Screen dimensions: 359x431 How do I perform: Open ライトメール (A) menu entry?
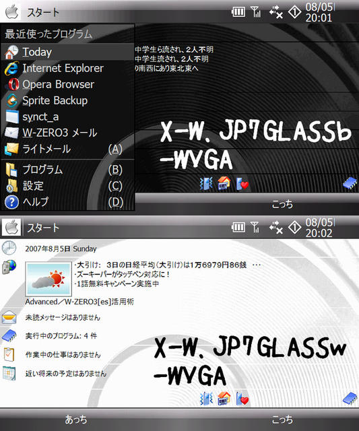point(67,149)
